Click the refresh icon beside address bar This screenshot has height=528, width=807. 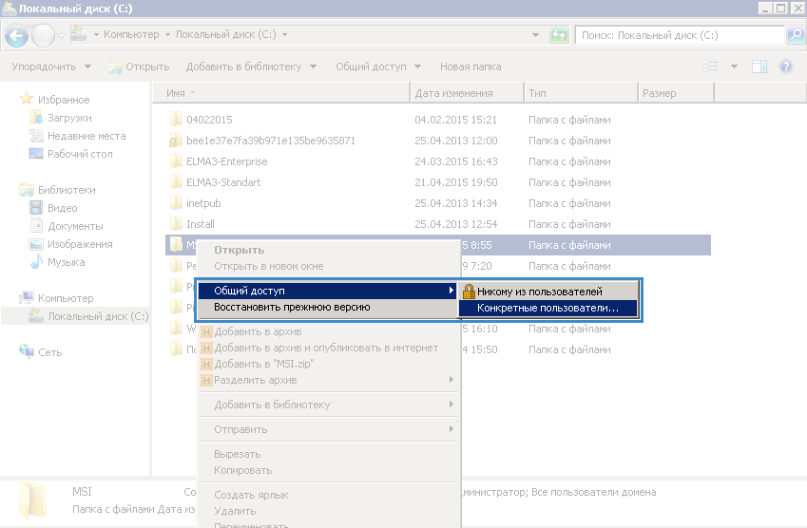pos(561,35)
